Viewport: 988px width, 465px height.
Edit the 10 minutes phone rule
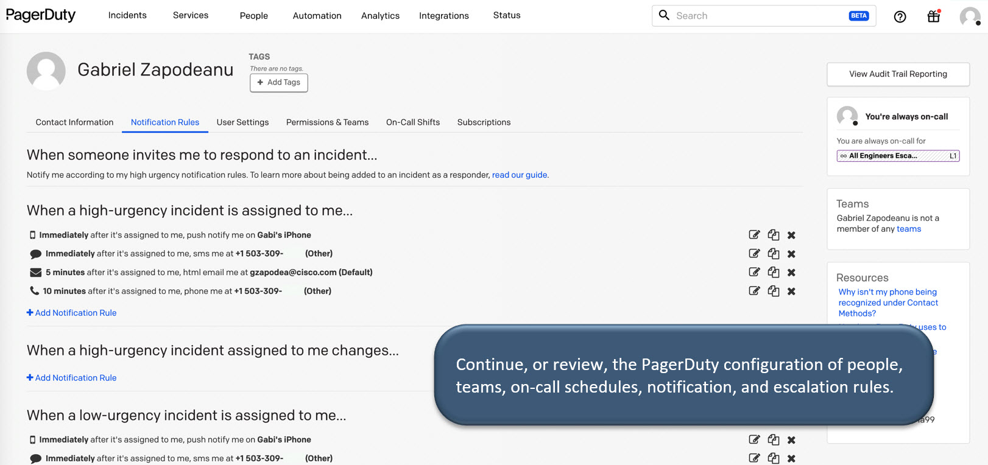(754, 291)
